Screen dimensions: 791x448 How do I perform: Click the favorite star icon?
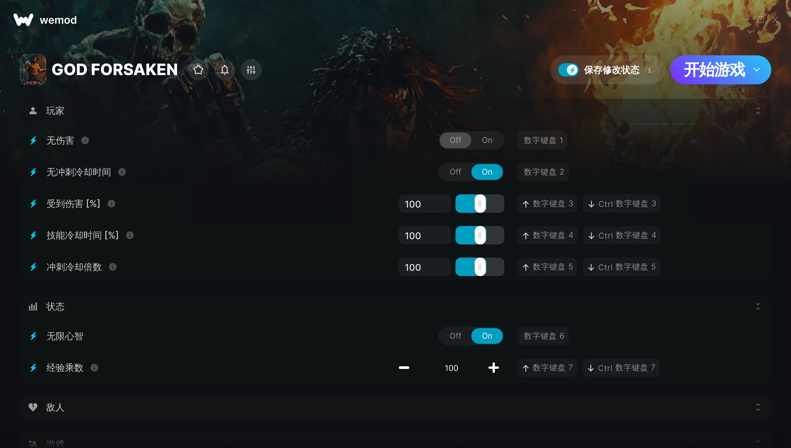click(198, 70)
